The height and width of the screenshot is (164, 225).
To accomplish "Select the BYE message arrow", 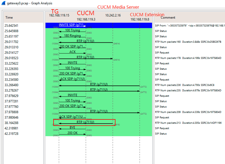I will coord(72,128).
